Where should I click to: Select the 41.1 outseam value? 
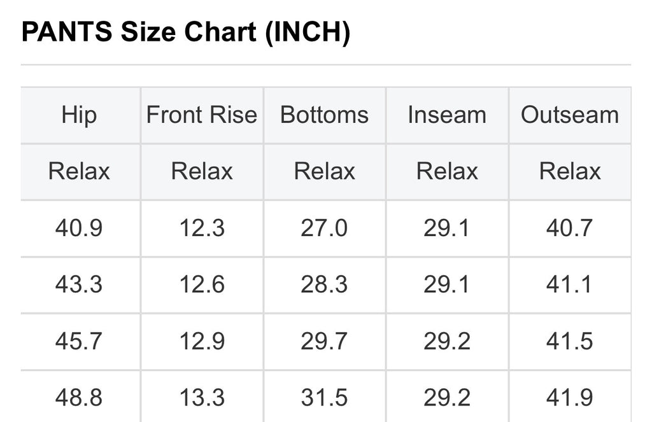[x=570, y=285]
